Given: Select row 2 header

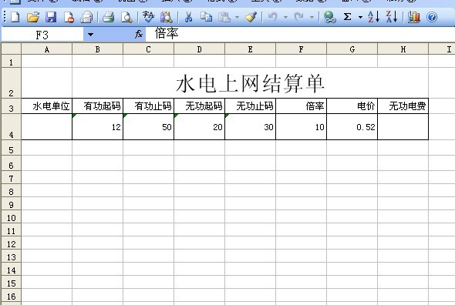Looking at the screenshot, I should pyautogui.click(x=11, y=83).
